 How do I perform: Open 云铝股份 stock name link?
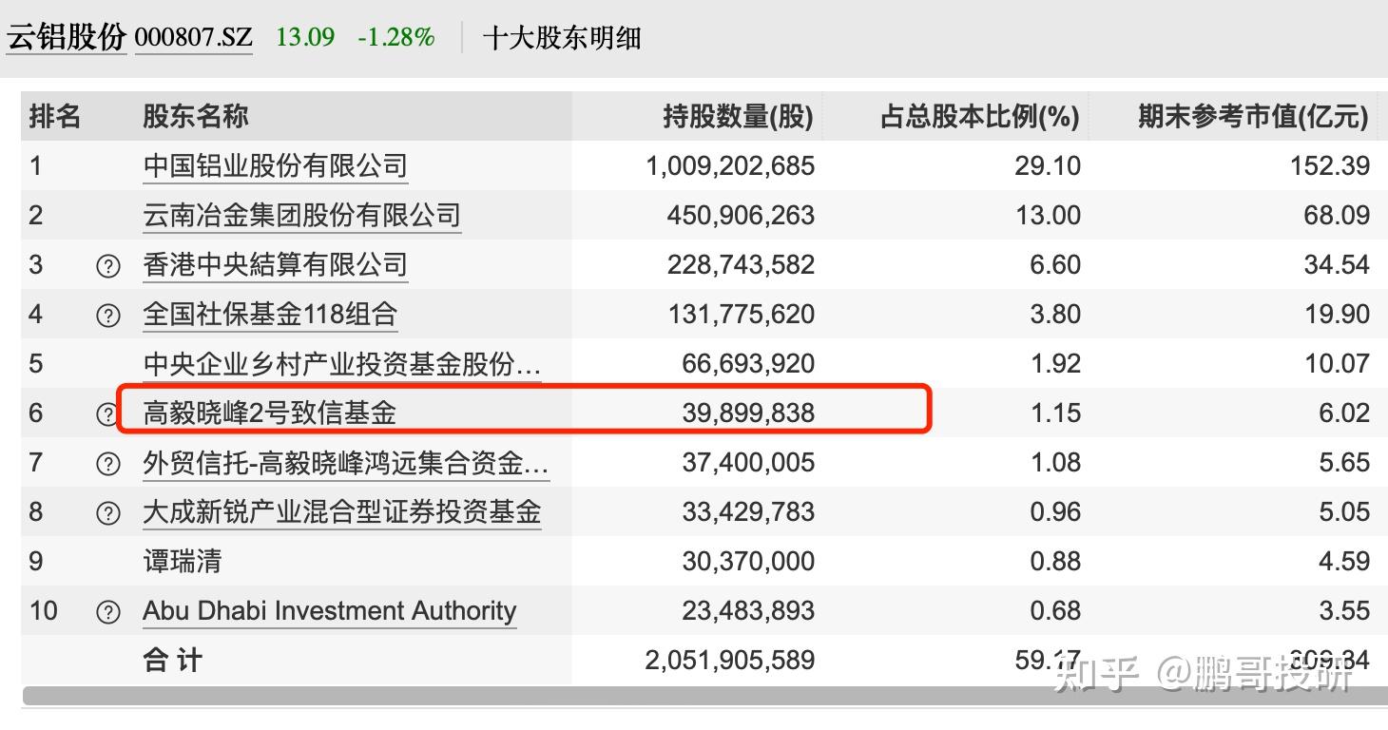[67, 37]
